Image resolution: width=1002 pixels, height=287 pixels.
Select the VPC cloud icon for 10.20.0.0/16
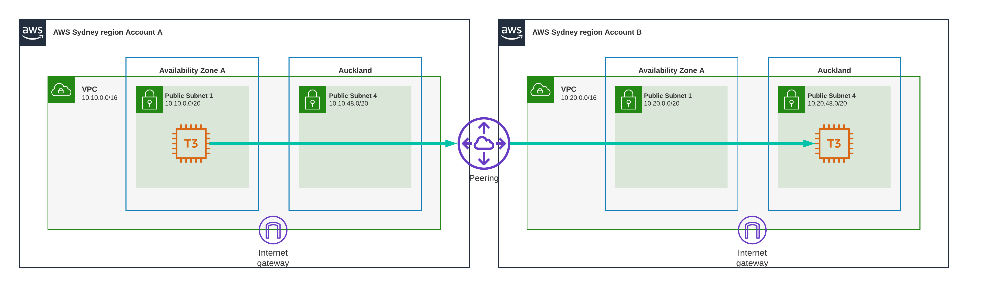[x=540, y=90]
